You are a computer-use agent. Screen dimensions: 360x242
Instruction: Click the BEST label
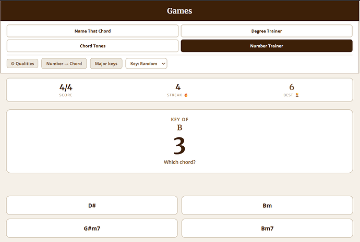click(288, 95)
